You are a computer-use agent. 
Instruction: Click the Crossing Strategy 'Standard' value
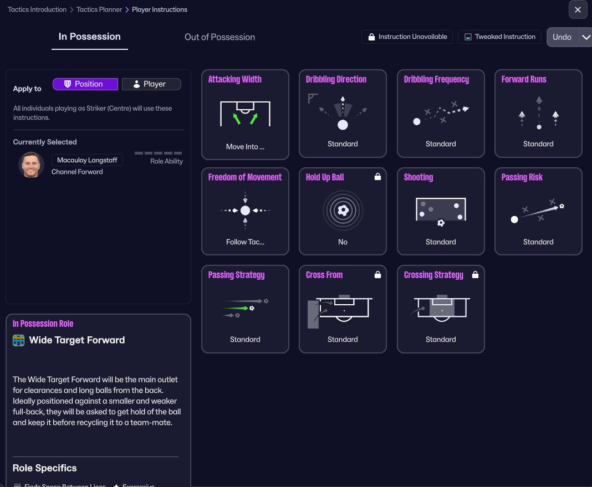[441, 339]
